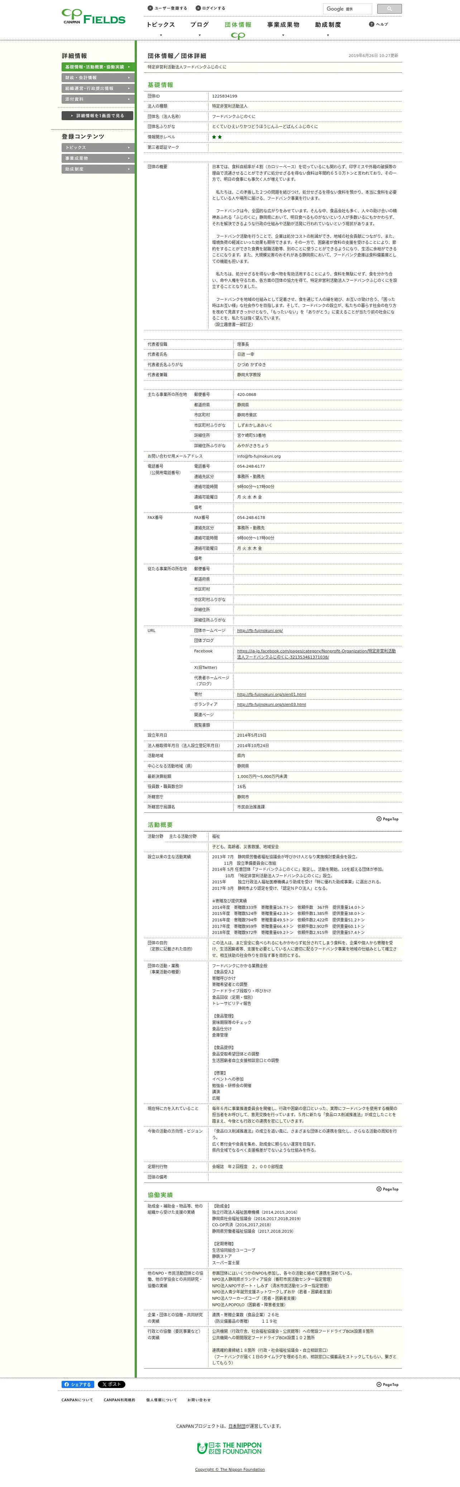460x1487 pixels.
Task: Click Copyright The Nippon Foundation link
Action: coord(230,1470)
